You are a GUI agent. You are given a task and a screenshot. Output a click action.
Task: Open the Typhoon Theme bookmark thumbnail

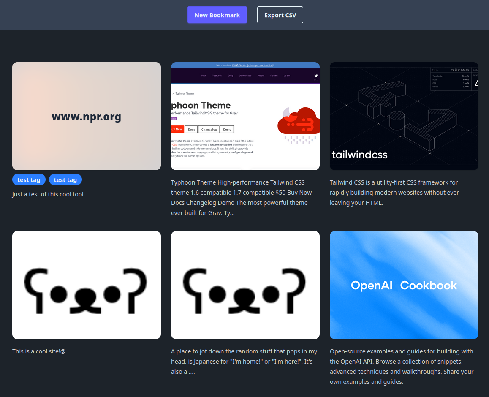(245, 116)
